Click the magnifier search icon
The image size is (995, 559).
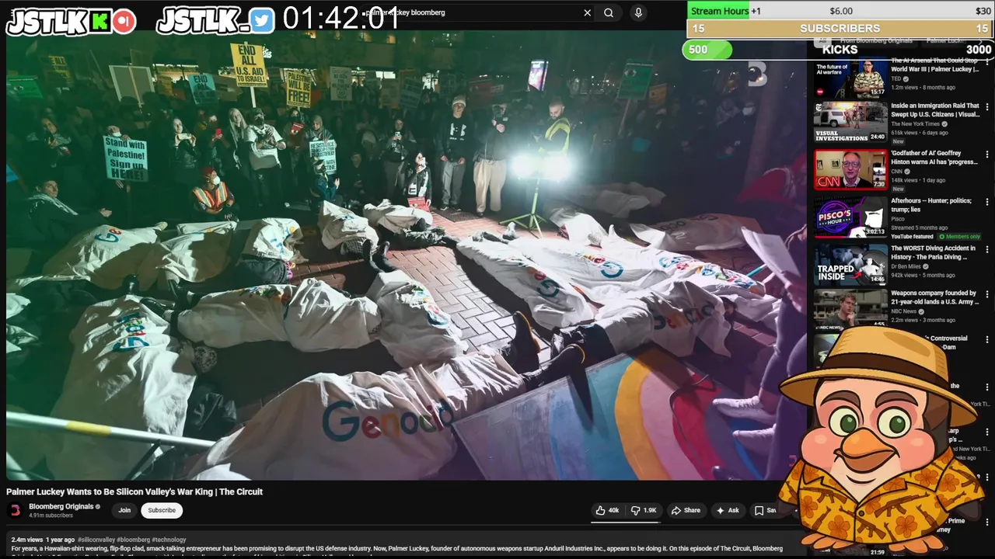click(x=609, y=12)
